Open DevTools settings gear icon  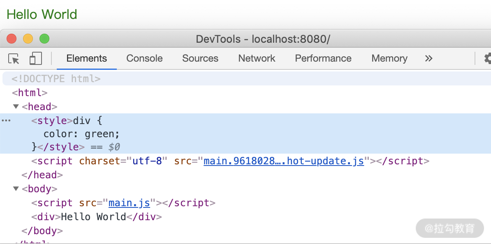(x=487, y=59)
